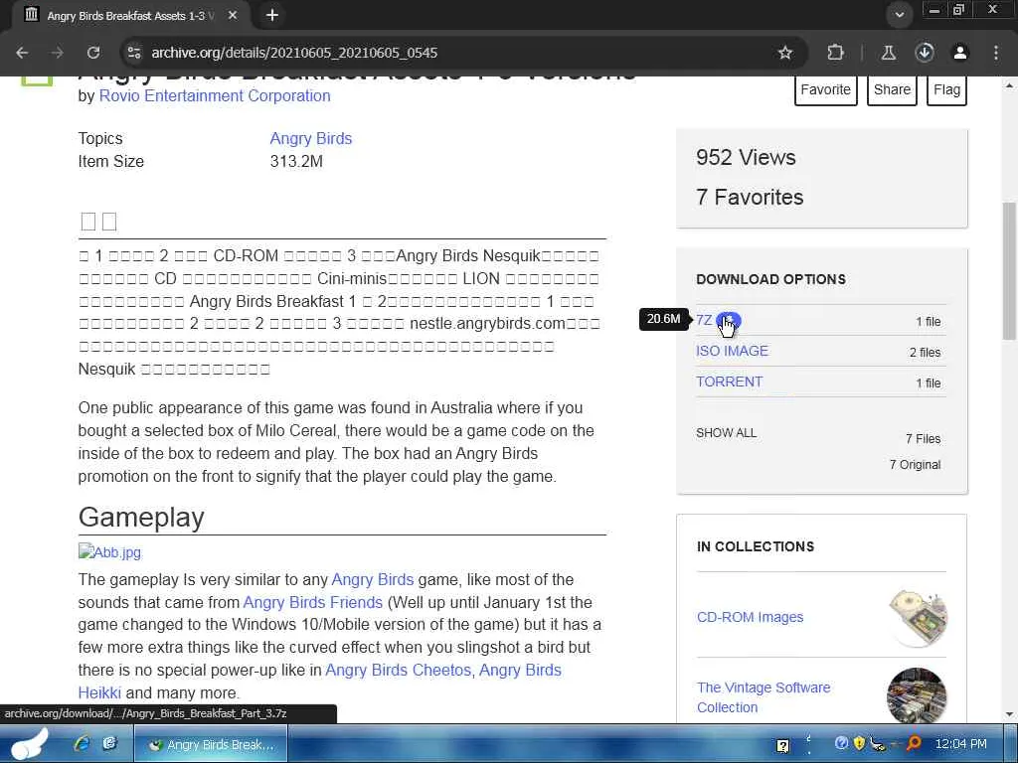Click the scrollbar up arrow
This screenshot has height=763, width=1018.
point(1009,84)
